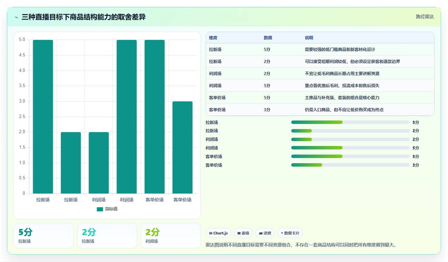Click the Chart.js chip

(x=218, y=233)
